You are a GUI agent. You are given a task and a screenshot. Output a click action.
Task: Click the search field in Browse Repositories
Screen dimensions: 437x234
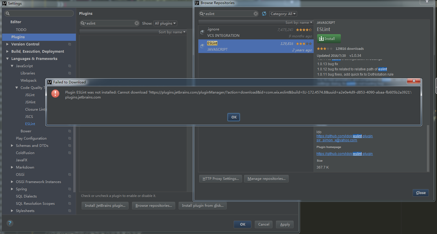(x=229, y=14)
